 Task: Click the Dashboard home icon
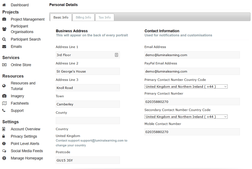point(4,5)
